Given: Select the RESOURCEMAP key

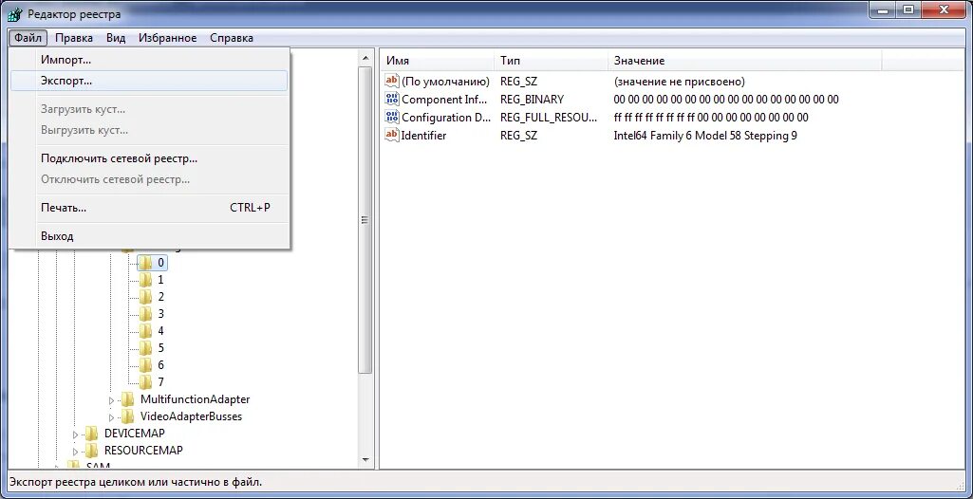Looking at the screenshot, I should point(143,450).
